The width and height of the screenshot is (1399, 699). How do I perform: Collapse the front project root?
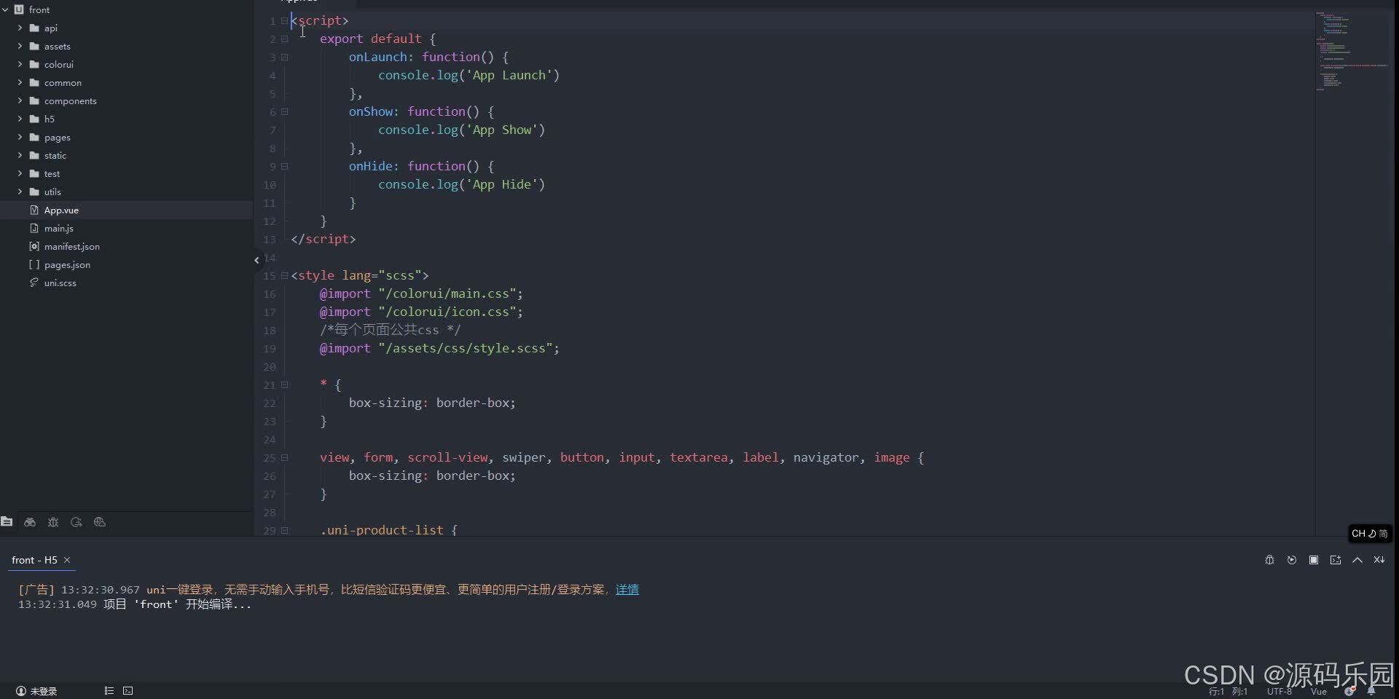6,9
